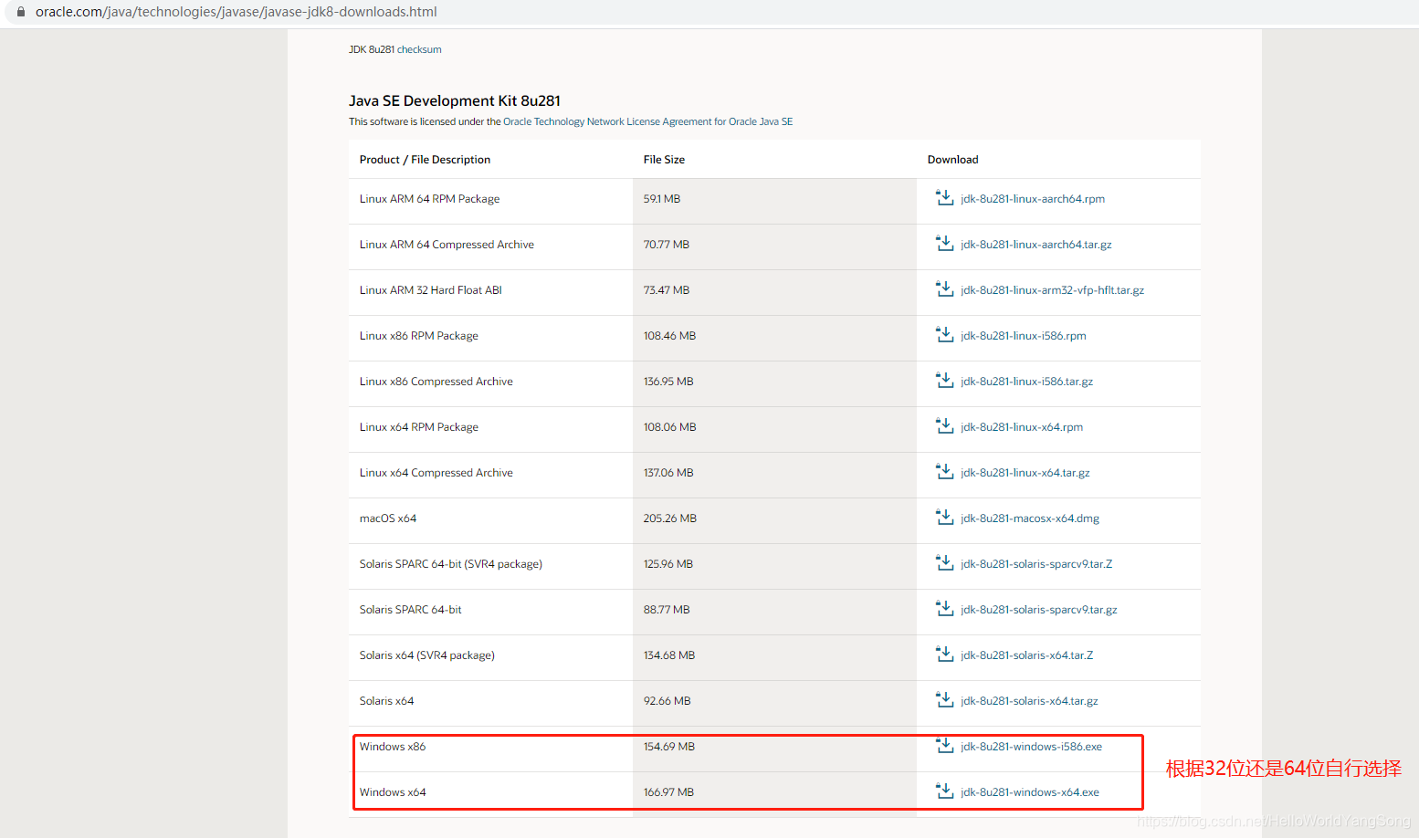The height and width of the screenshot is (838, 1419).
Task: Select Linux x86 Compressed Archive text
Action: tap(436, 382)
